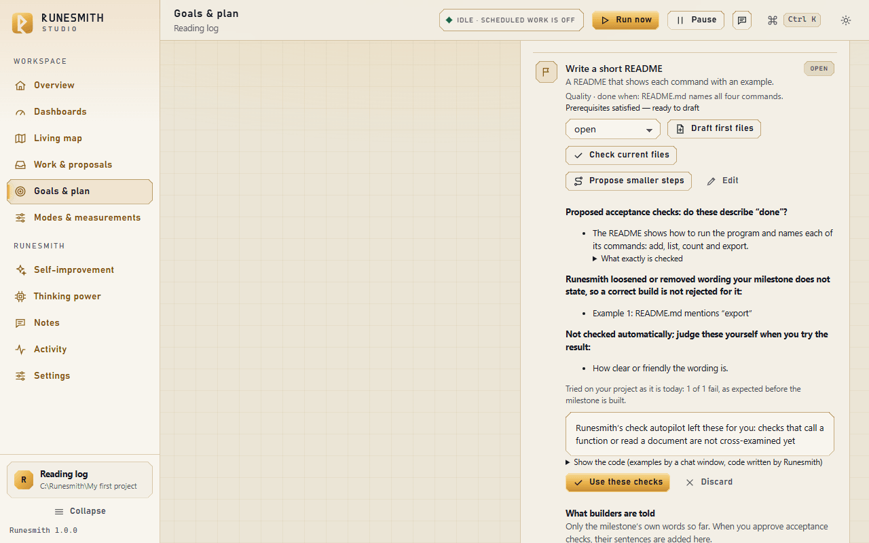Image resolution: width=869 pixels, height=543 pixels.
Task: Expand 'What exactly is checked' details
Action: click(x=637, y=259)
